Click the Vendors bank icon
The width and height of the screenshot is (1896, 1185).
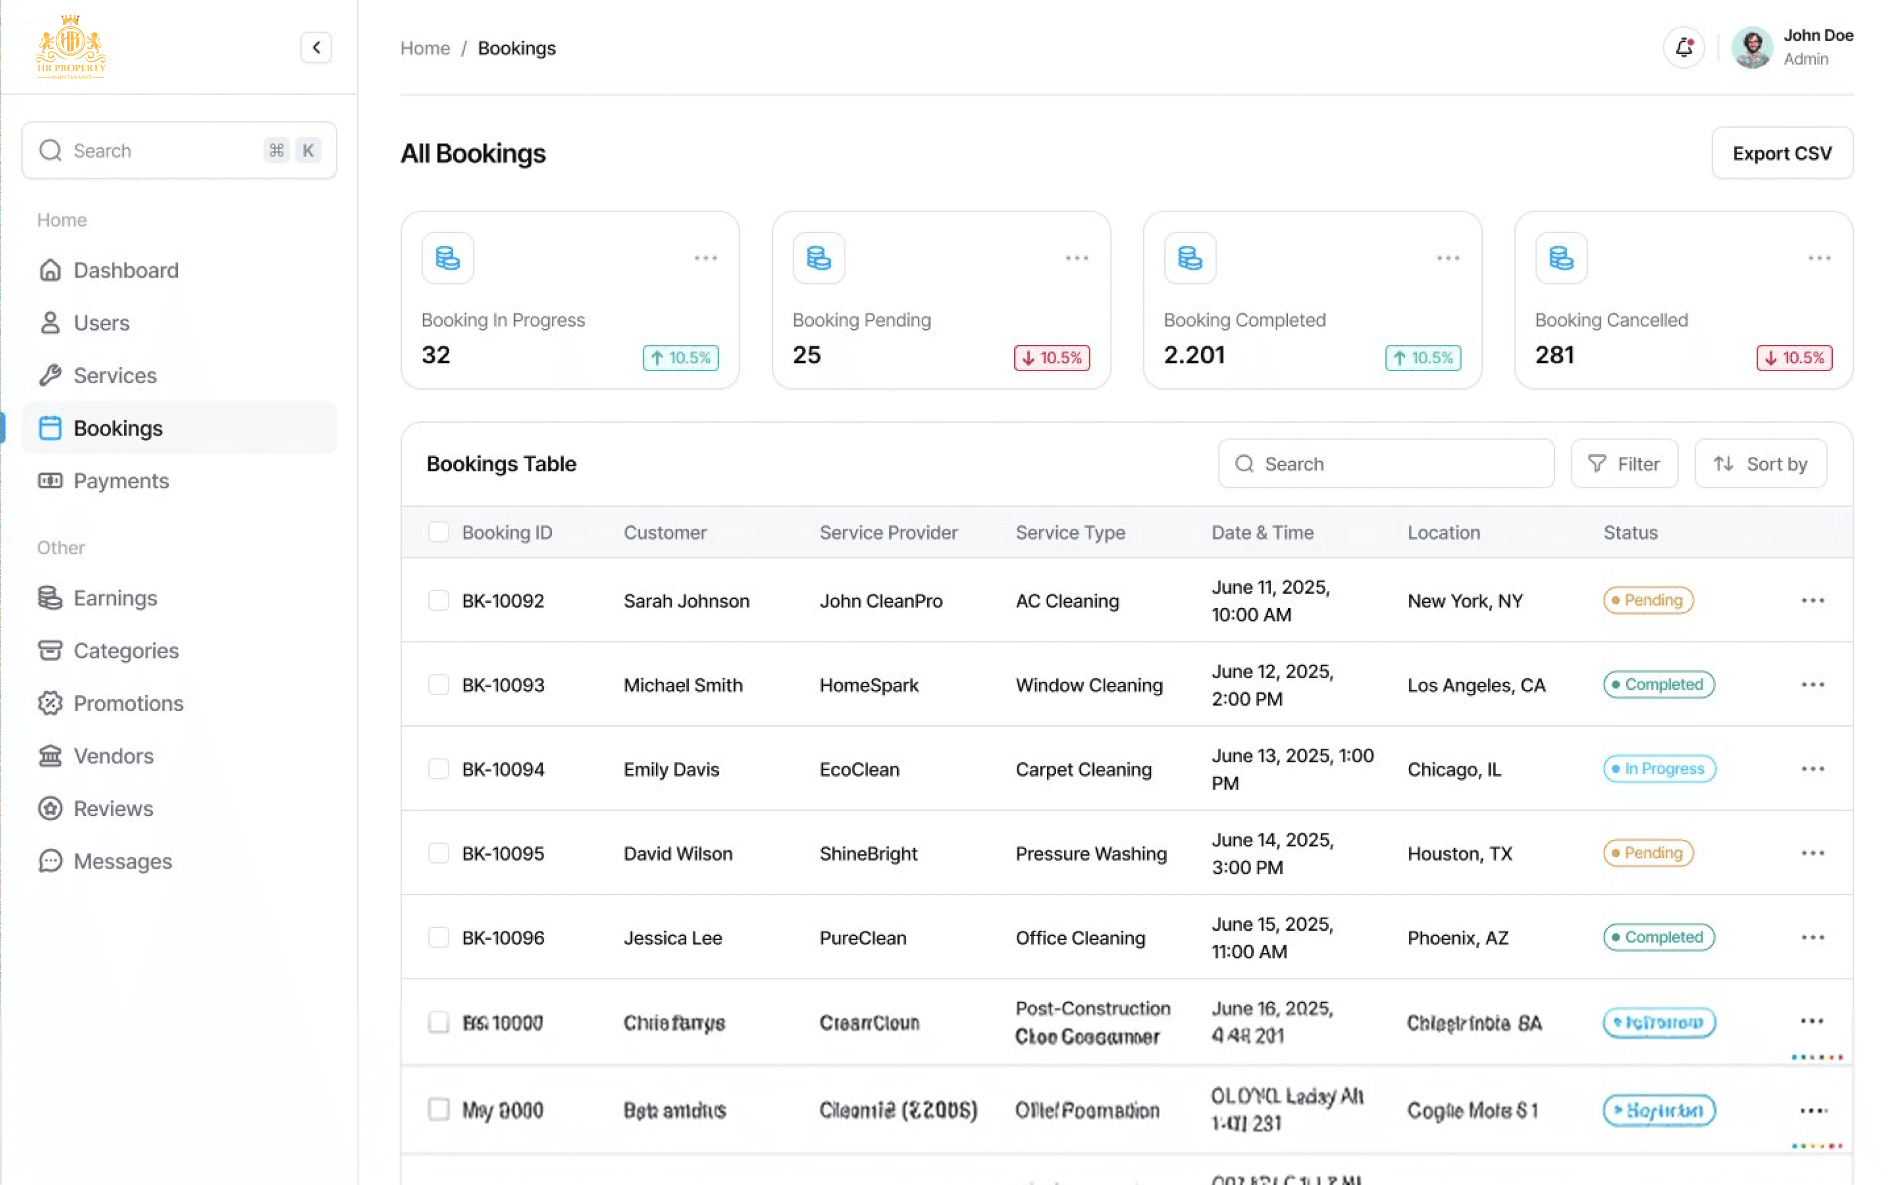(50, 755)
